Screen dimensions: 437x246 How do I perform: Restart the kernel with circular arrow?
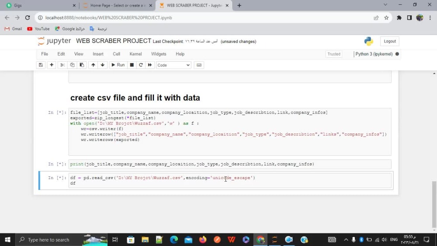point(141,65)
